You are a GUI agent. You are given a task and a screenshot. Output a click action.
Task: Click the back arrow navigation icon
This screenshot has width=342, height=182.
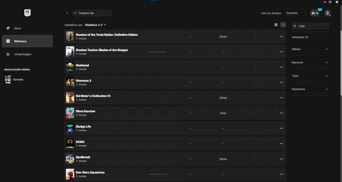[67, 13]
